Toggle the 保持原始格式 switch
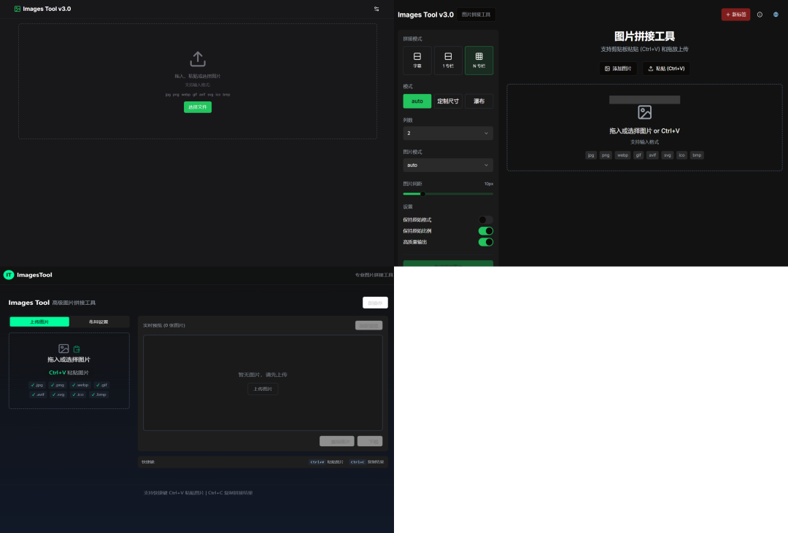 coord(485,219)
